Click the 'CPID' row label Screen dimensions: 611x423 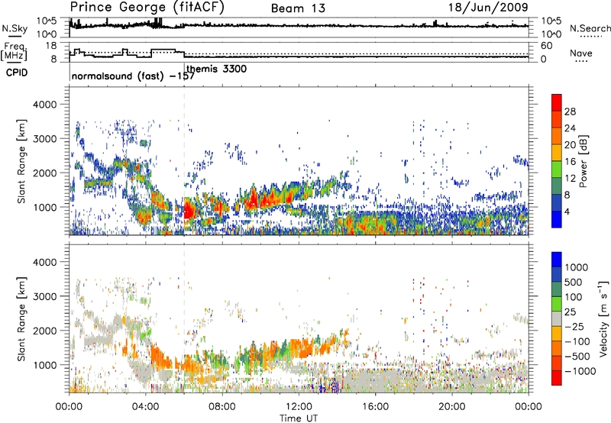(16, 73)
